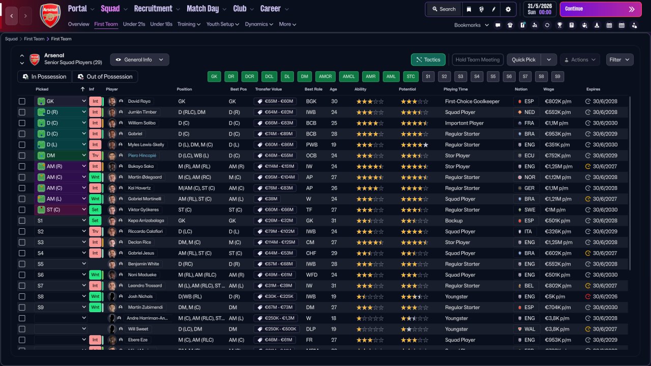Viewport: 651px width, 366px height.
Task: Click Hold Team Meeting button
Action: pyautogui.click(x=478, y=59)
